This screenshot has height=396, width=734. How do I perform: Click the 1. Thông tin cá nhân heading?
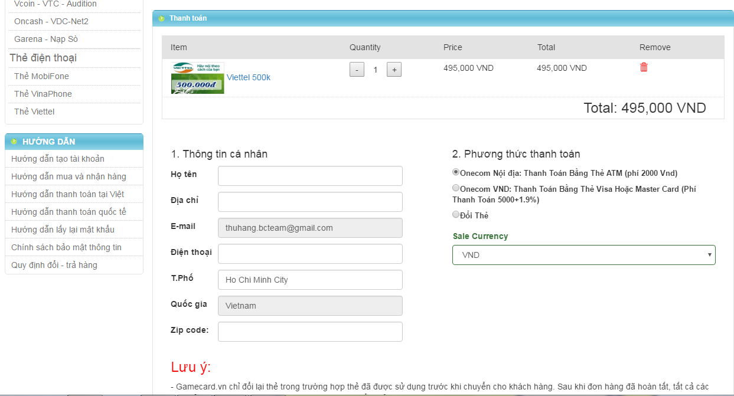coord(219,154)
